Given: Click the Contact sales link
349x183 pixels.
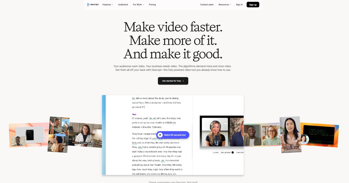Looking at the screenshot, I should tap(207, 5).
